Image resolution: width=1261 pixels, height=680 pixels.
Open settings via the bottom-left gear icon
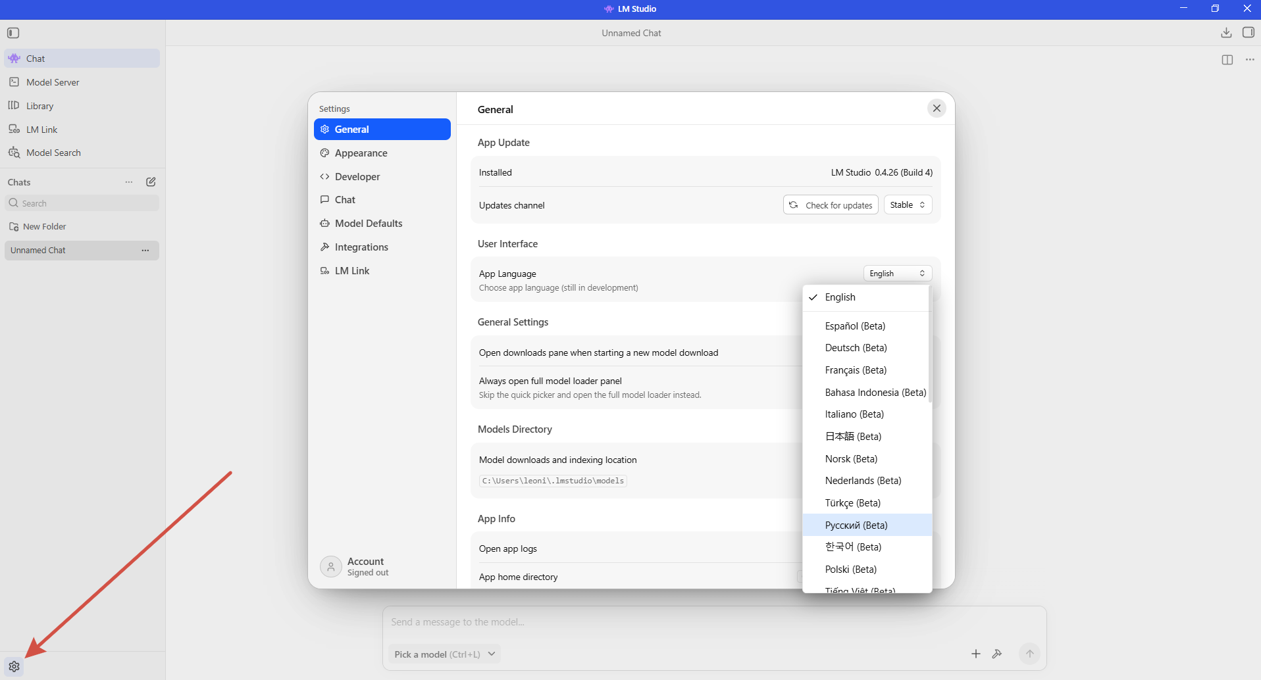pyautogui.click(x=14, y=666)
